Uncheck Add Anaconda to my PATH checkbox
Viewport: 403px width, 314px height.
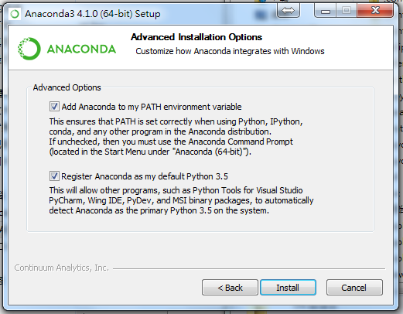(x=54, y=107)
